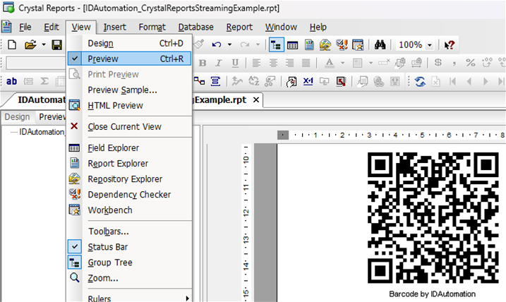
Task: Toggle Group Tree in View menu
Action: click(x=129, y=262)
